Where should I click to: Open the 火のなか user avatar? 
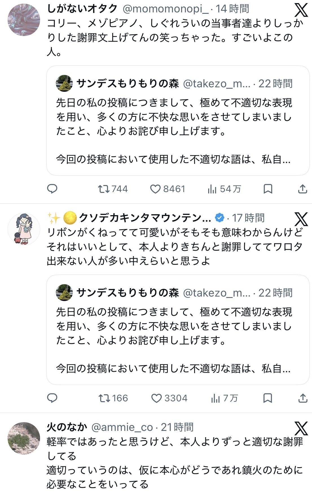tap(24, 438)
